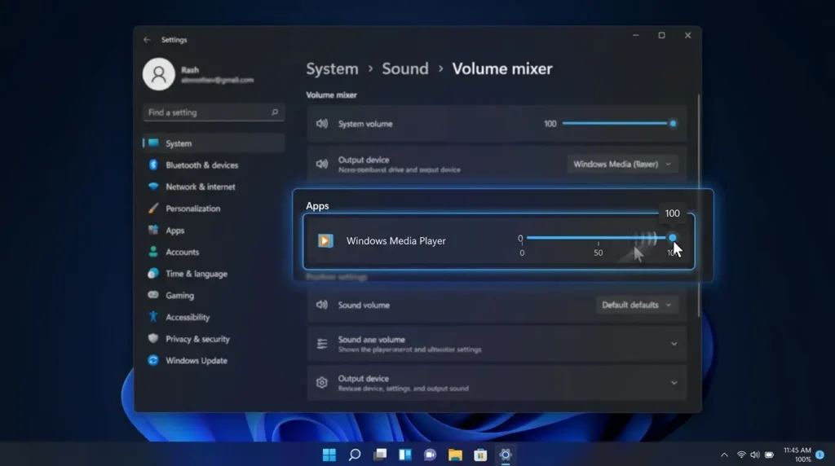Open the Chat app on the taskbar
This screenshot has width=835, height=466.
[x=430, y=455]
